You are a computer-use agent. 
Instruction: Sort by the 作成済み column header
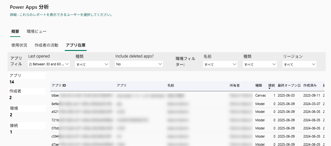click(x=310, y=85)
